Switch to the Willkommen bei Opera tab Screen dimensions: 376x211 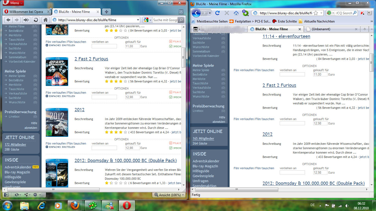pos(27,12)
